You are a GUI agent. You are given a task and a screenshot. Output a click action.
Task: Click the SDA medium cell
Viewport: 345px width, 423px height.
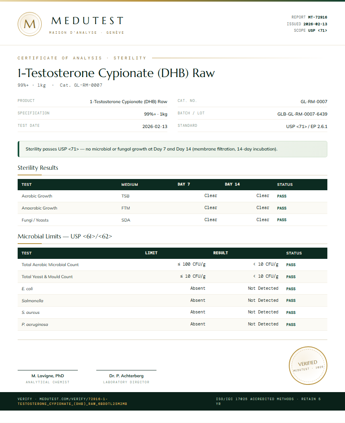(x=126, y=220)
